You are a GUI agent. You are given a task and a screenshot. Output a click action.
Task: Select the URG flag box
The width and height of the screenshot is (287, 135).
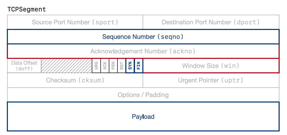pos(96,66)
